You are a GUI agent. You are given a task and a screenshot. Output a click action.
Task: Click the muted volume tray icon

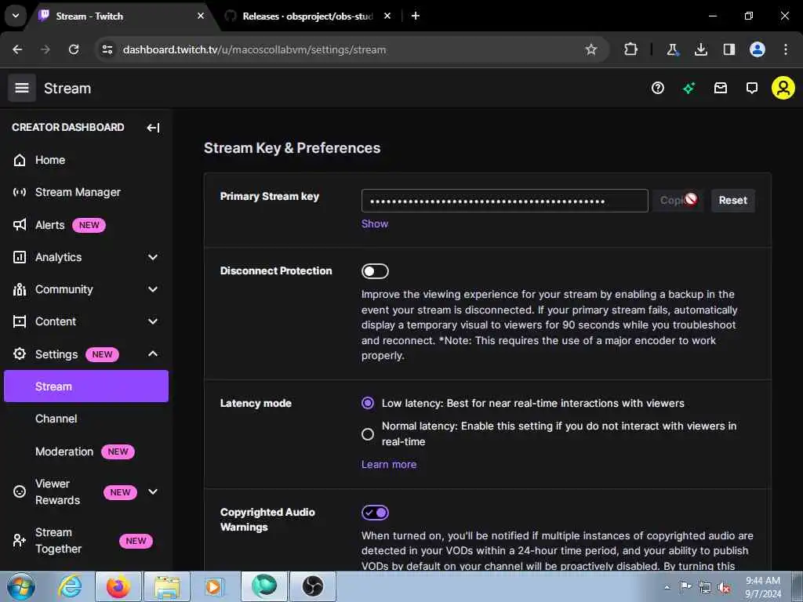coord(724,588)
